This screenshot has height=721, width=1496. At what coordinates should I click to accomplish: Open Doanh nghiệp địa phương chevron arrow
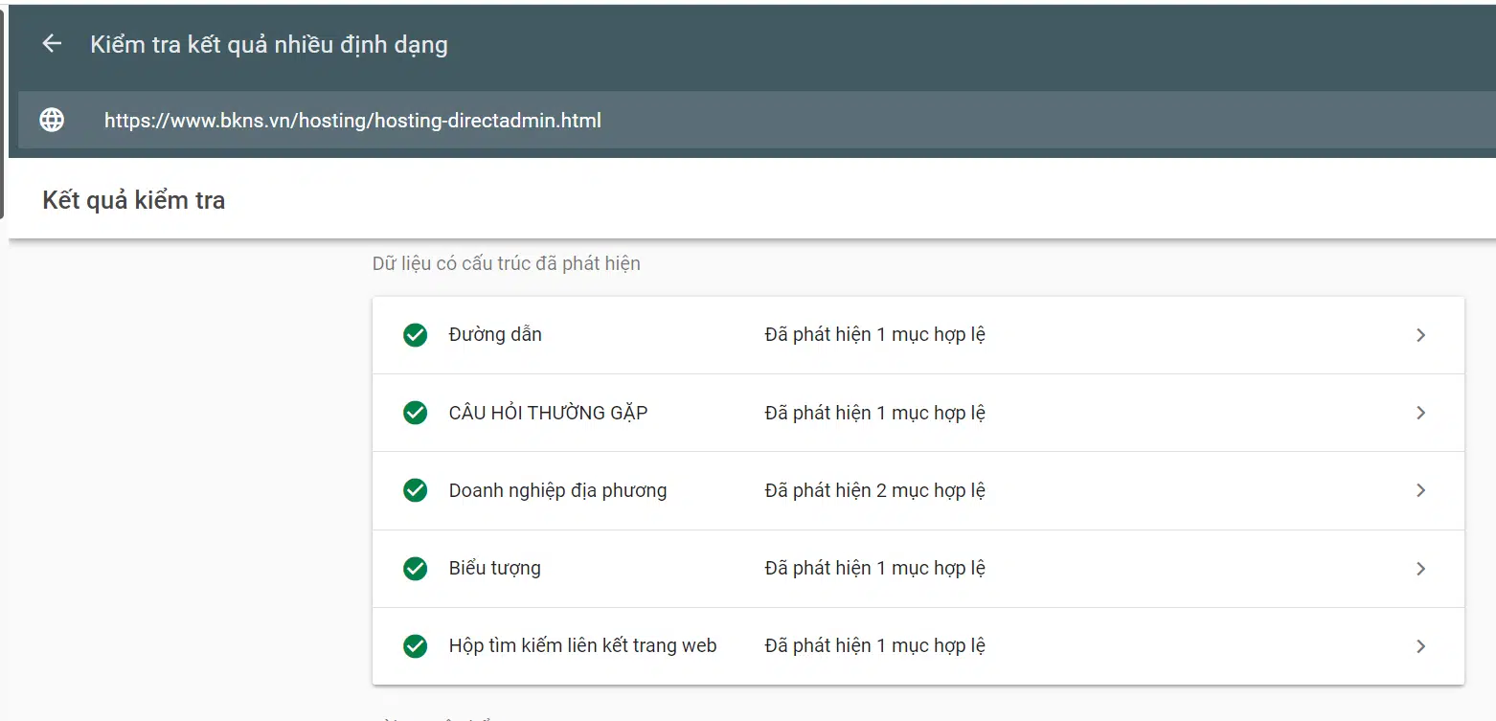point(1420,490)
